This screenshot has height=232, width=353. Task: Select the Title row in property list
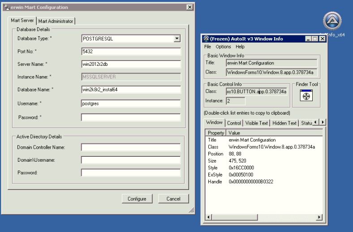point(264,140)
